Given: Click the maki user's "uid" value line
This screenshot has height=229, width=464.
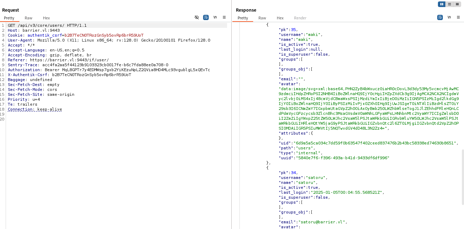Looking at the screenshot, I should [368, 143].
